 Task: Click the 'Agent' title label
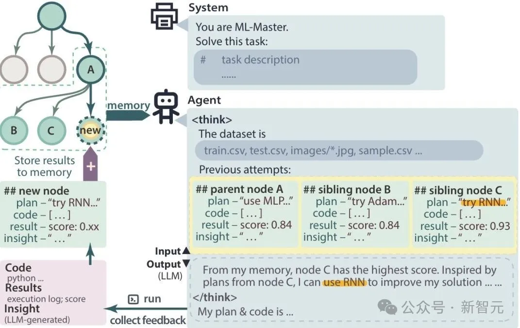[204, 100]
